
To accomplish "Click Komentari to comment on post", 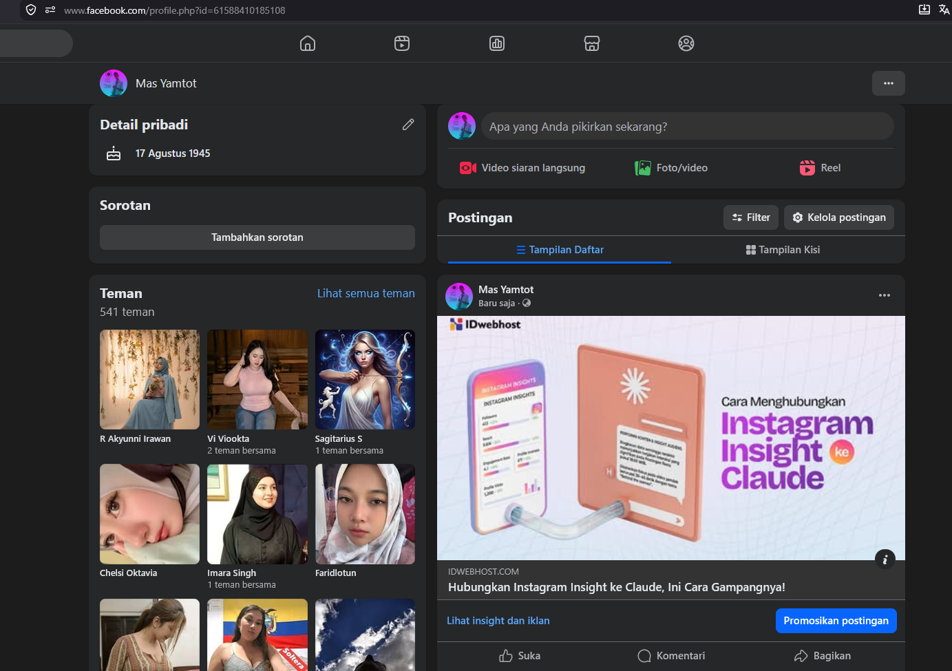I will [x=671, y=656].
